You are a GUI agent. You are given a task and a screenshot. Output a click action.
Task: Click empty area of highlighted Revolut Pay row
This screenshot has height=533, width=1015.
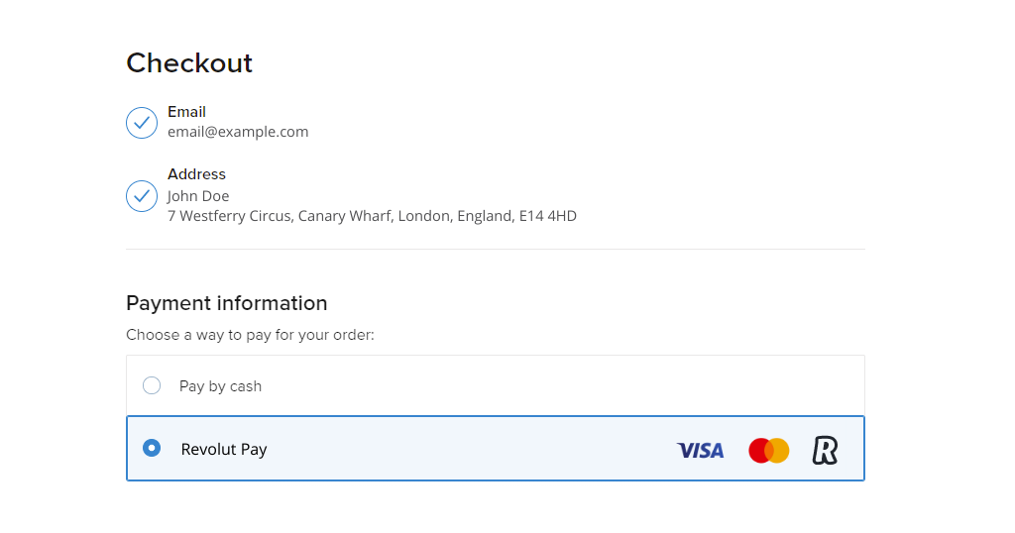point(466,448)
